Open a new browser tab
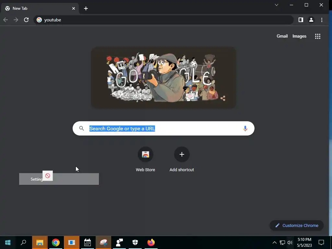This screenshot has height=249, width=332. pyautogui.click(x=86, y=8)
